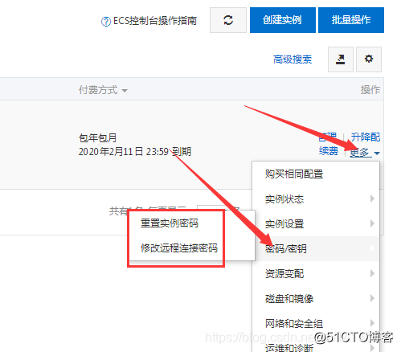Image resolution: width=401 pixels, height=352 pixels.
Task: Open the 实例设置 submenu
Action: tap(316, 223)
